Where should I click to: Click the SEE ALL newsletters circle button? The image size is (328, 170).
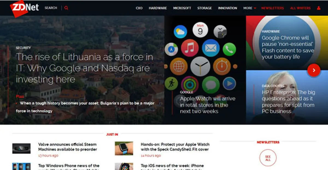coord(268,158)
